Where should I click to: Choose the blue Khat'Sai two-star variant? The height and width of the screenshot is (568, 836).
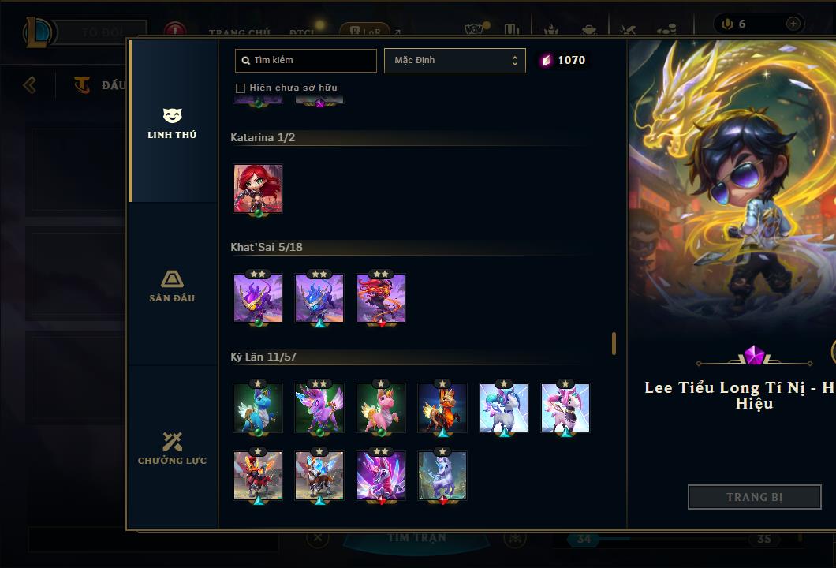[319, 298]
